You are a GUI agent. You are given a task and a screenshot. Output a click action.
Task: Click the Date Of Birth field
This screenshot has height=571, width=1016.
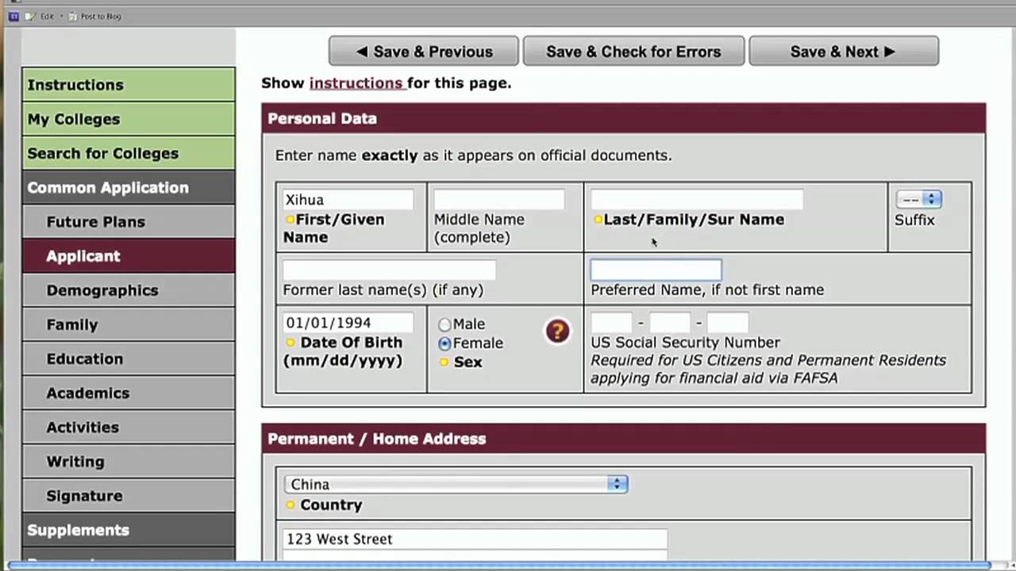click(348, 323)
